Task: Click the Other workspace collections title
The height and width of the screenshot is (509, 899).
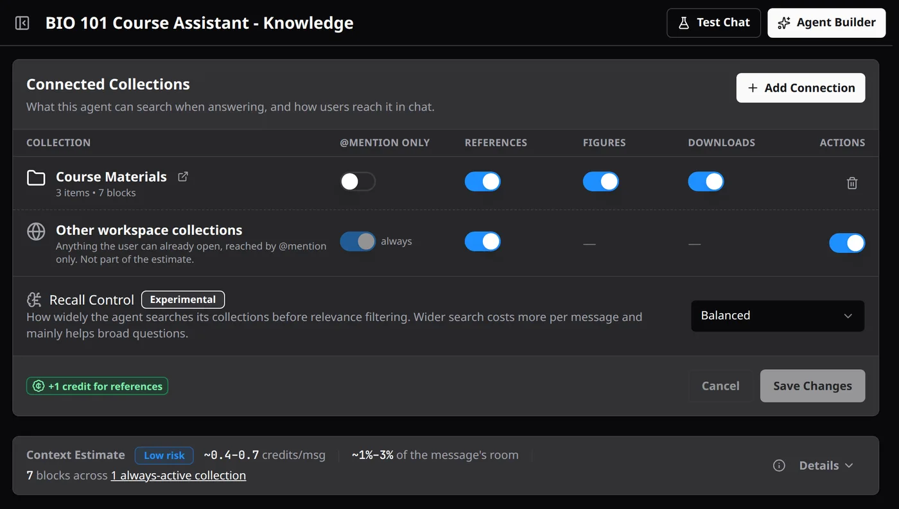Action: [149, 230]
